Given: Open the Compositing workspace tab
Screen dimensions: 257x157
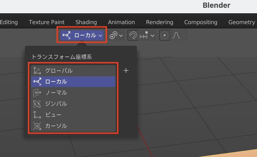Looking at the screenshot, I should click(201, 22).
